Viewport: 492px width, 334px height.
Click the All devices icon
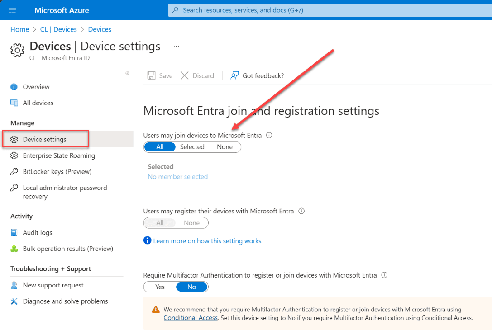(x=14, y=103)
